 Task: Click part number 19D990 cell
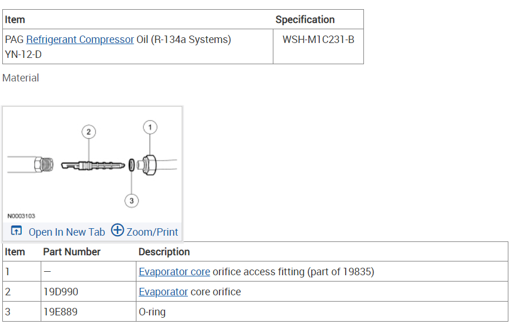[x=61, y=292]
